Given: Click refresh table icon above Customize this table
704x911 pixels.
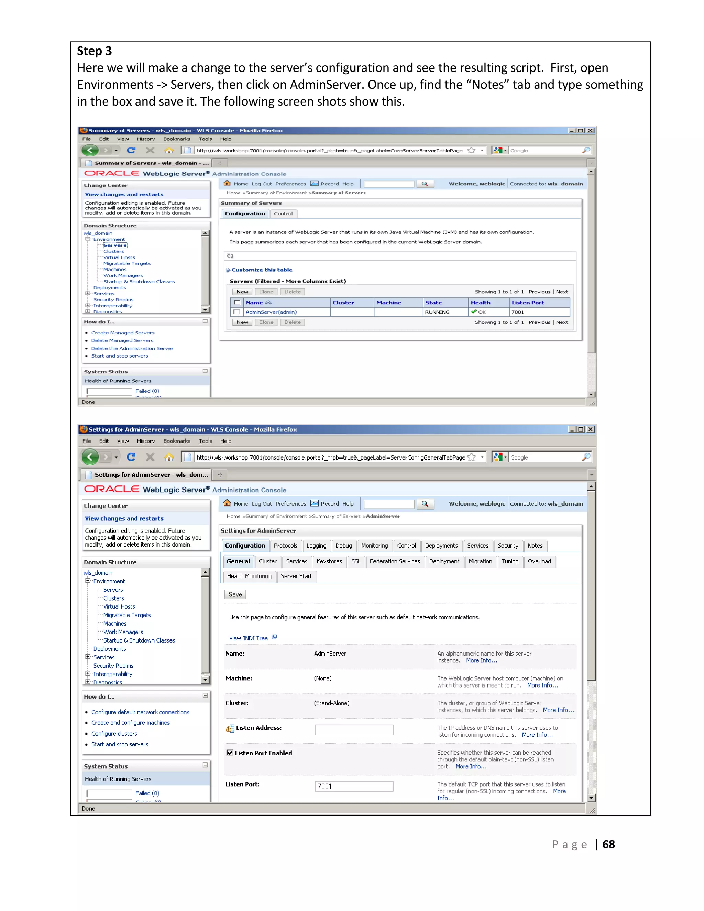Looking at the screenshot, I should [230, 256].
